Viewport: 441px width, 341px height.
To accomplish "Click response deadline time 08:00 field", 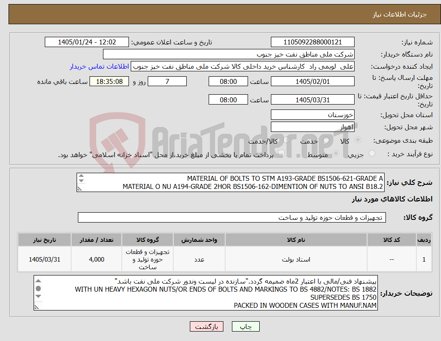I will pyautogui.click(x=228, y=82).
